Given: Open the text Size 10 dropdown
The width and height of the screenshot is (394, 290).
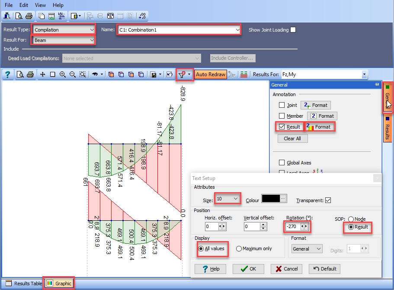Looking at the screenshot, I should click(227, 199).
